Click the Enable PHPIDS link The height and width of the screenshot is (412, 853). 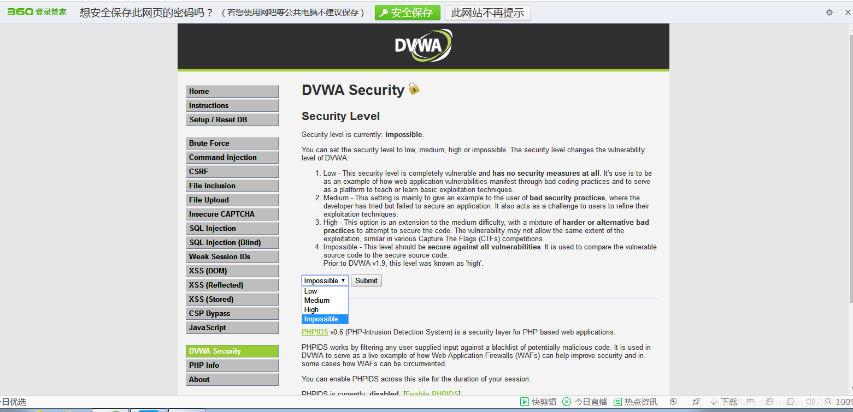tap(432, 394)
